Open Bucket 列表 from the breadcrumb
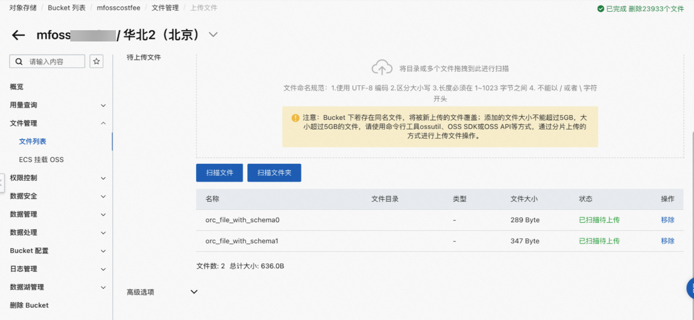Screen dimensions: 694x320 point(66,8)
